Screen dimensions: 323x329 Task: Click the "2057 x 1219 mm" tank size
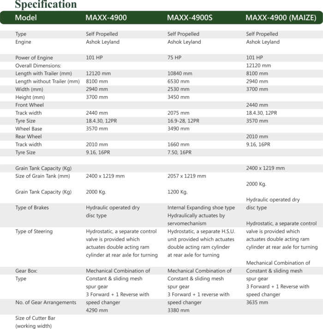click(186, 176)
